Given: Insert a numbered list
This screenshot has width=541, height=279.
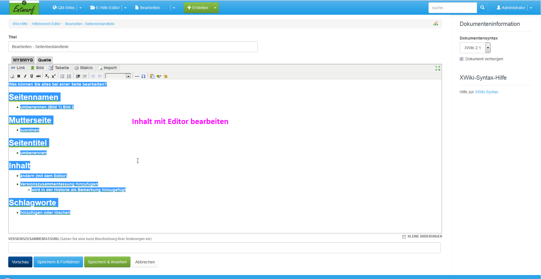Looking at the screenshot, I should 69,76.
